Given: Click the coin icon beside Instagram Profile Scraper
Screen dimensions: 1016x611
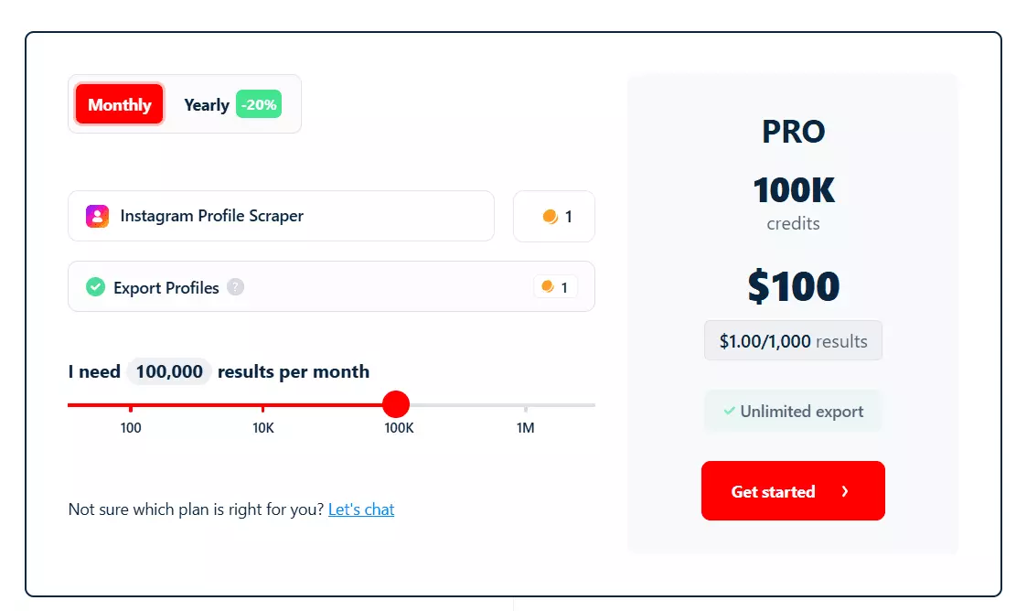Looking at the screenshot, I should tap(549, 216).
